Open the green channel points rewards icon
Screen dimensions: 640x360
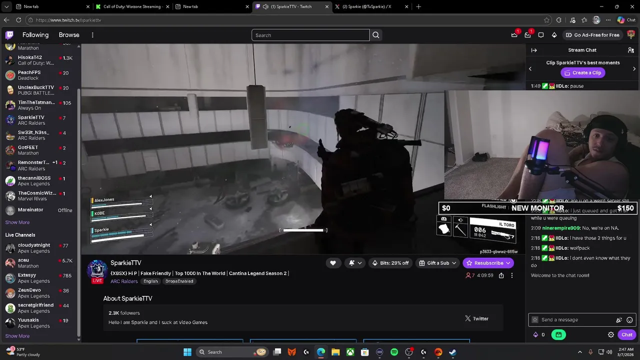pos(558,334)
